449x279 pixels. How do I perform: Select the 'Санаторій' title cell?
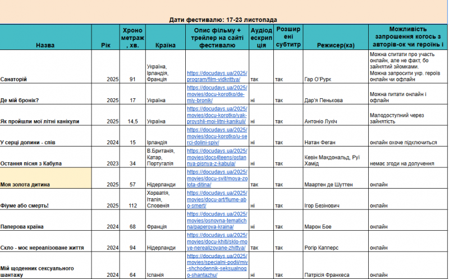click(45, 67)
